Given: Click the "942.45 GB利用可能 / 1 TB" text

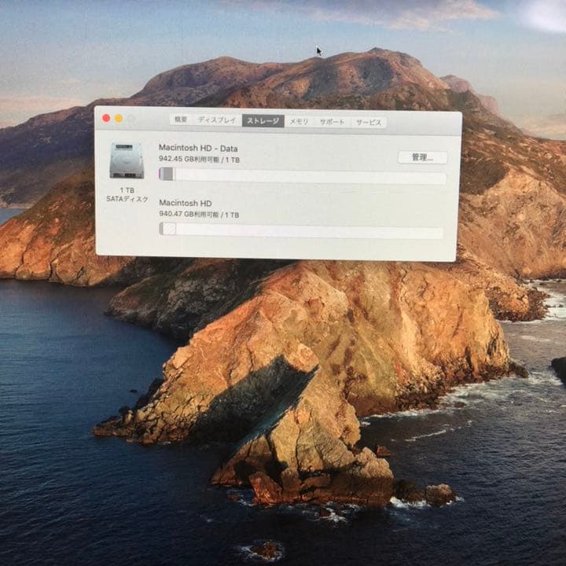Looking at the screenshot, I should click(x=199, y=160).
